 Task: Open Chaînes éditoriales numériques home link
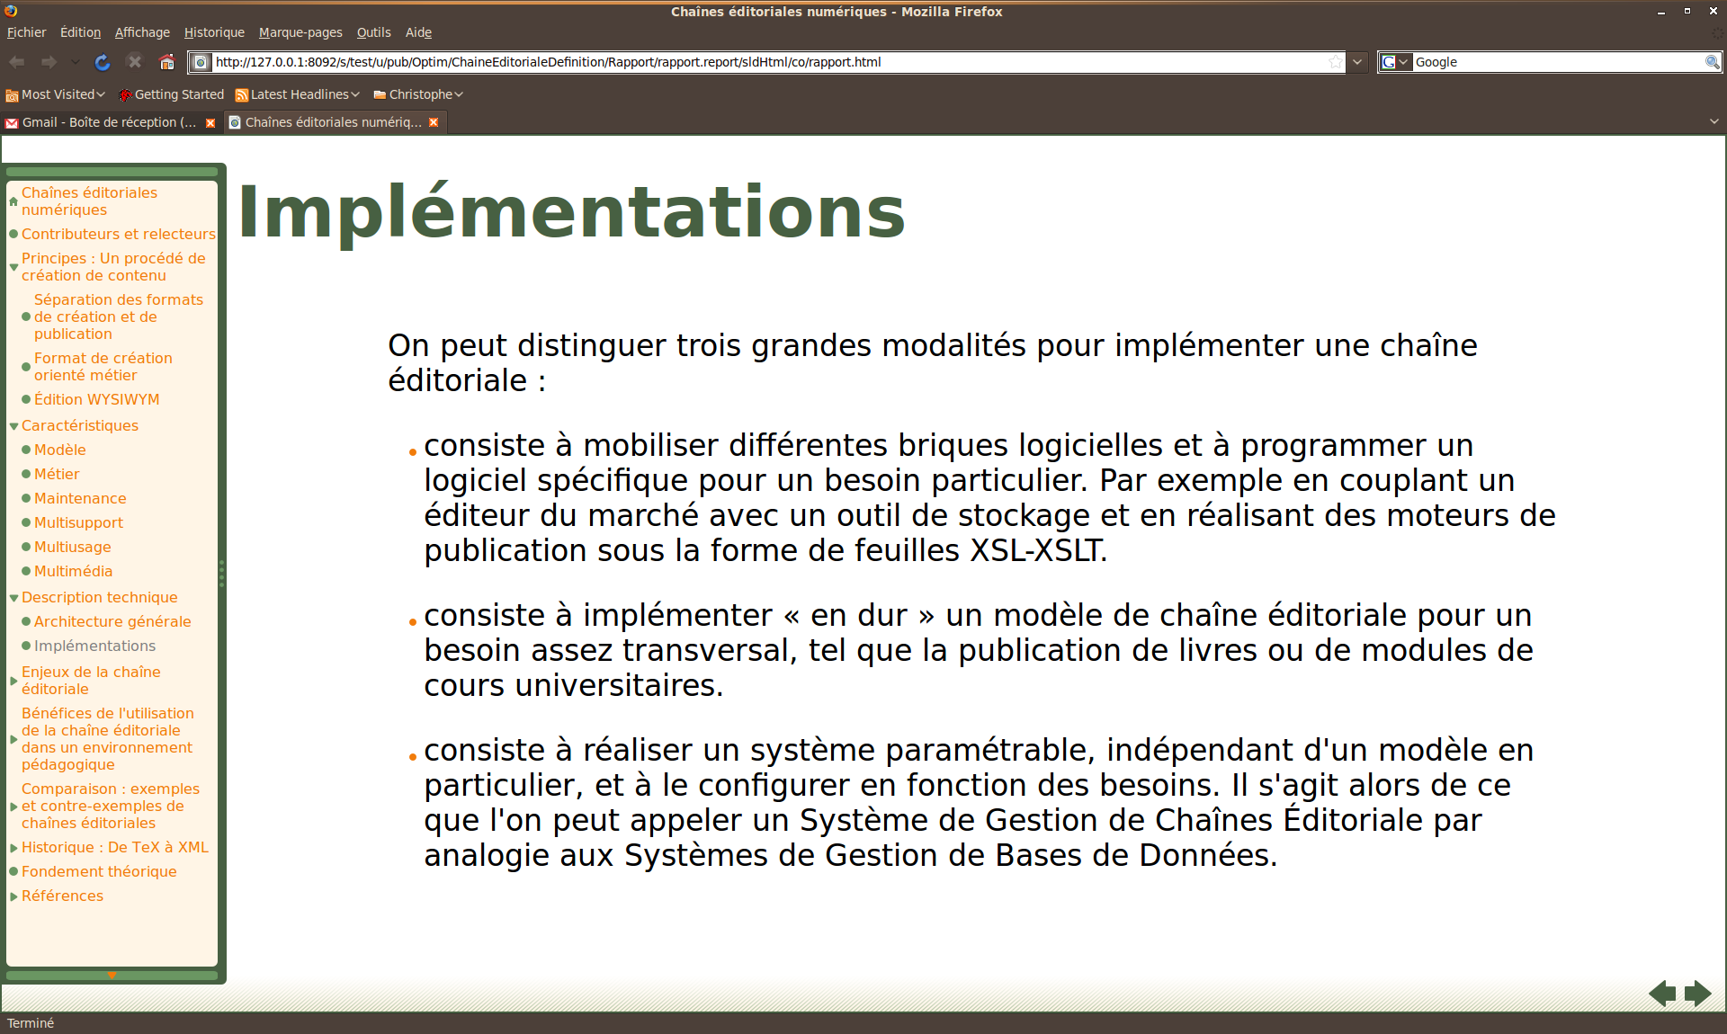point(89,201)
